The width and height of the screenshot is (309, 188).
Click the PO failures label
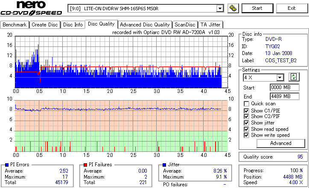click(175, 185)
